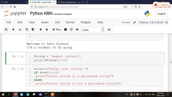Bookmark this page with star icon
This screenshot has height=97, width=172.
tap(139, 7)
